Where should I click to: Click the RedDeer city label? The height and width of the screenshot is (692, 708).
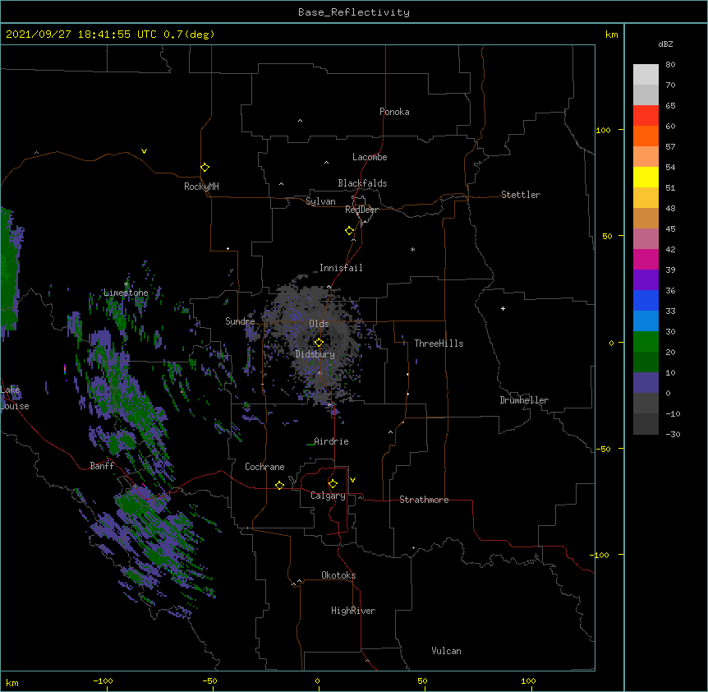point(361,210)
